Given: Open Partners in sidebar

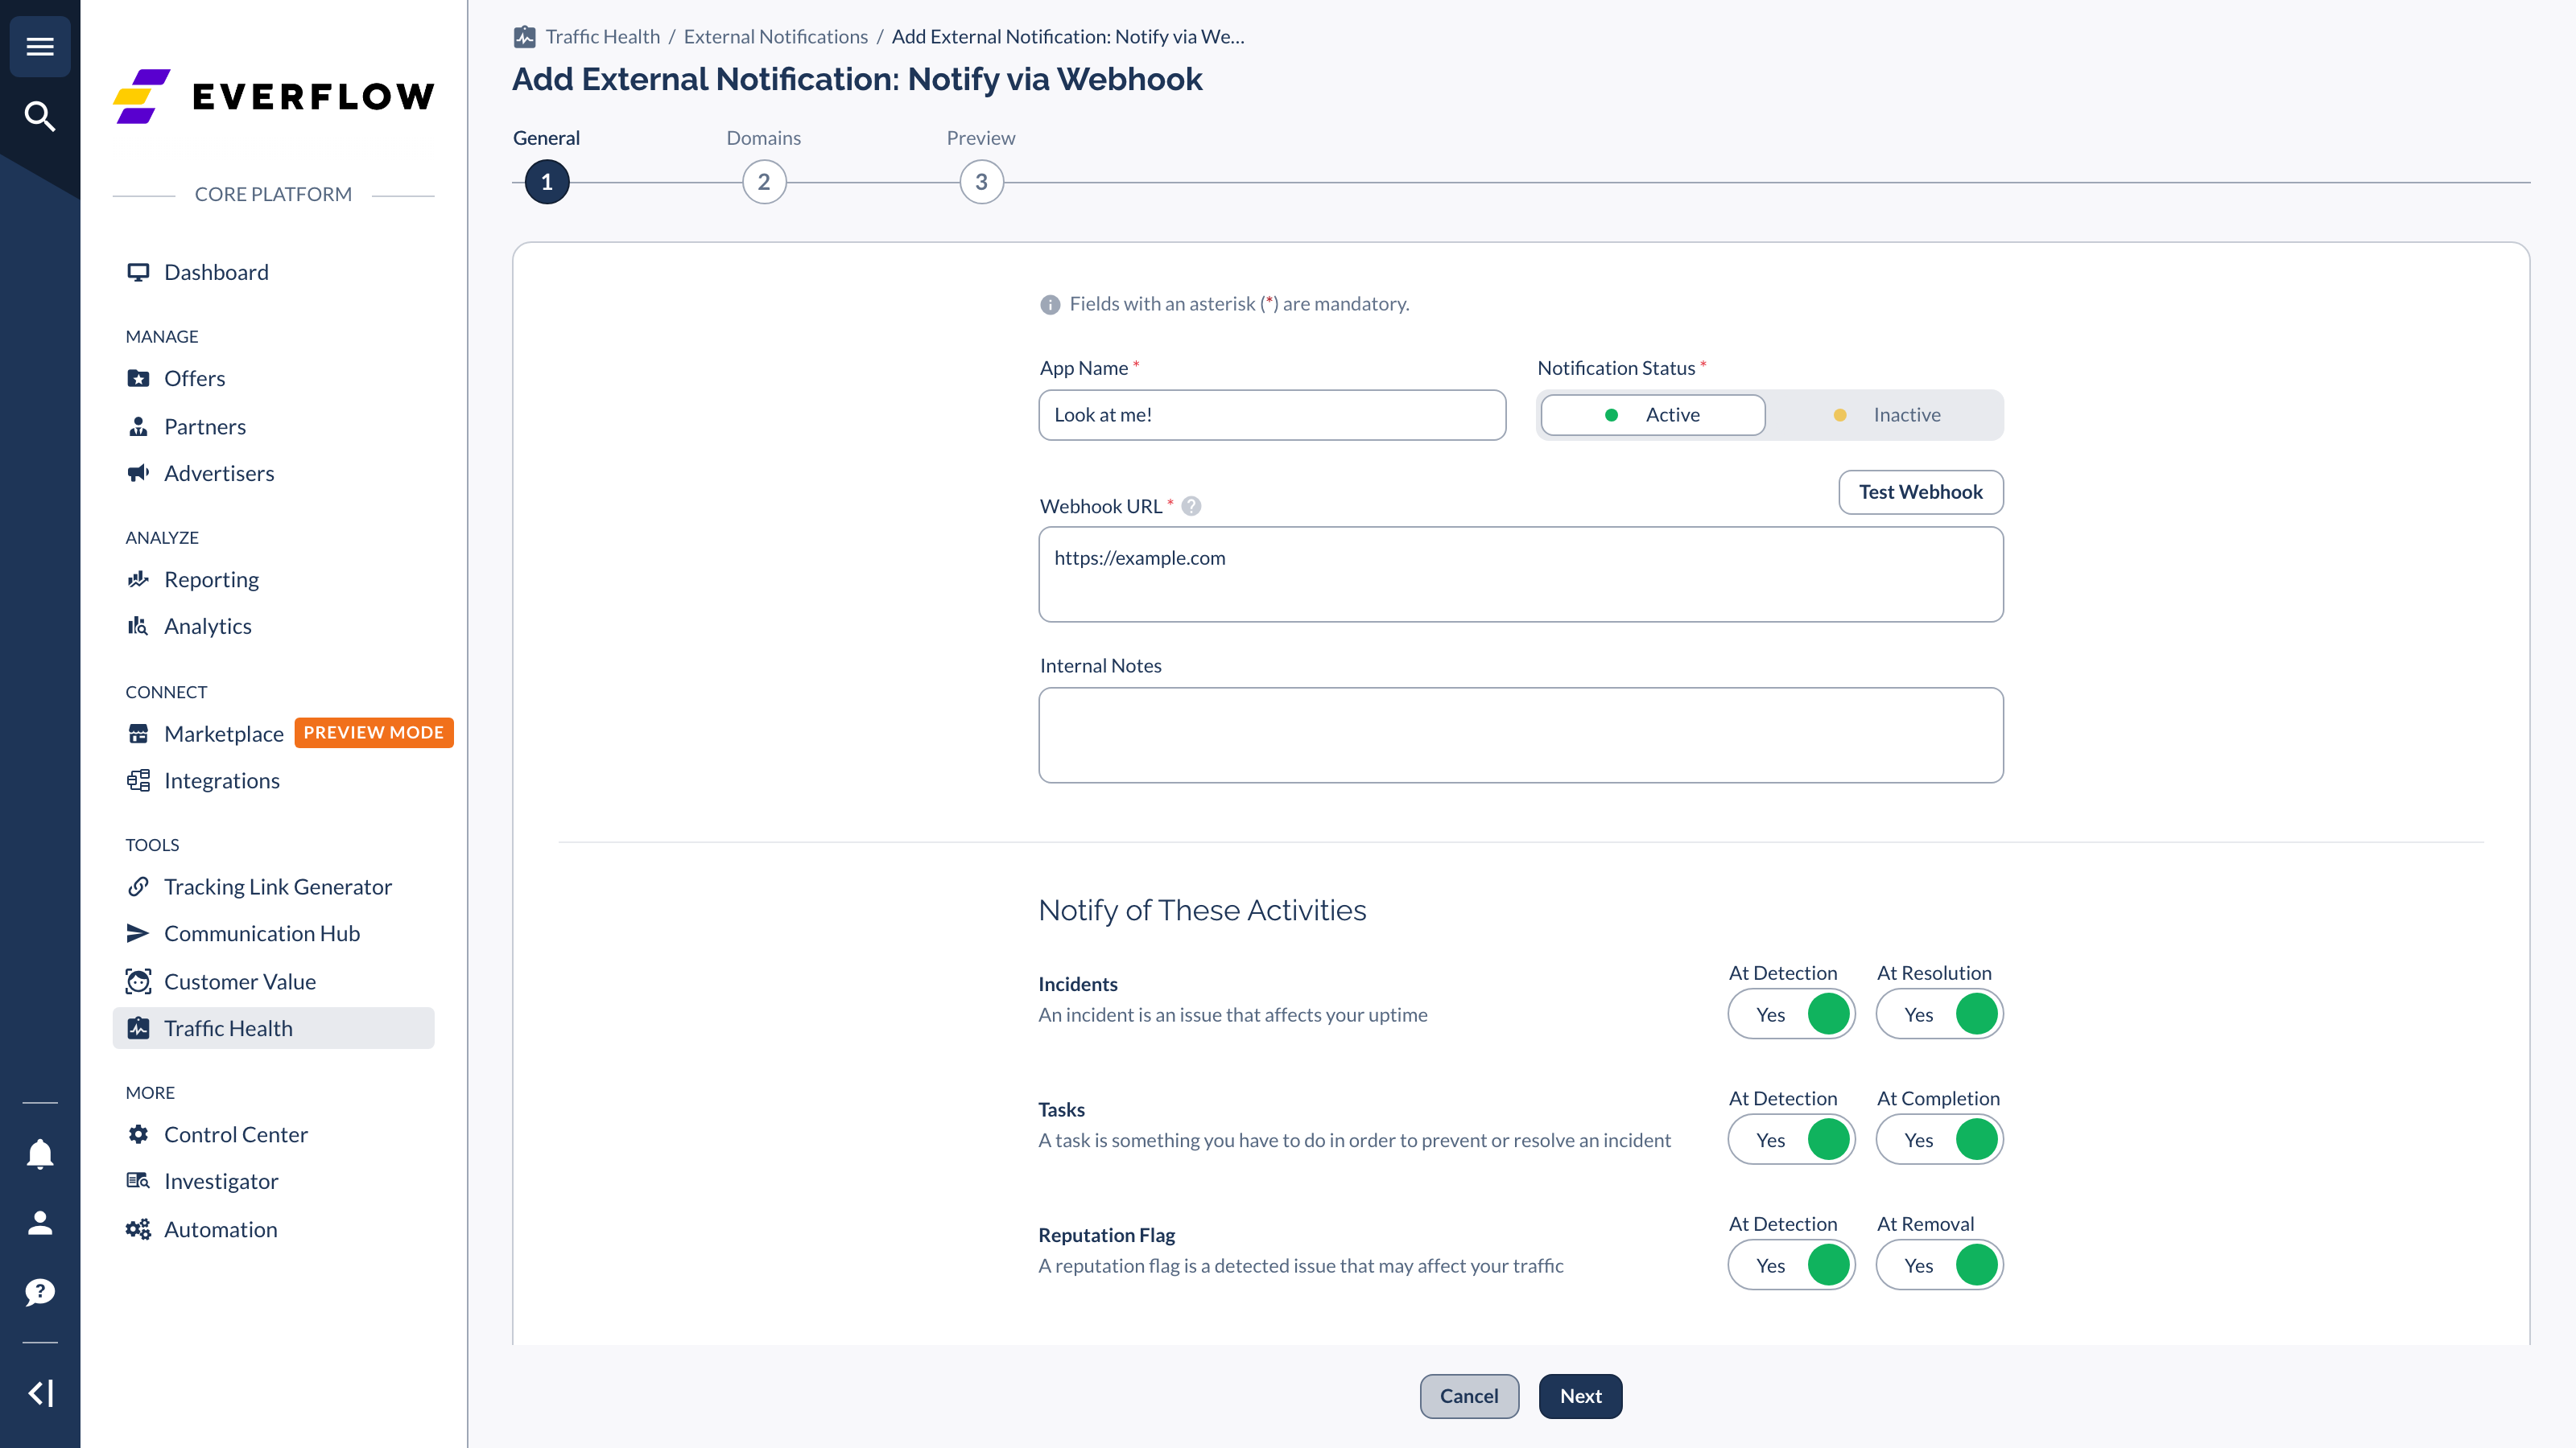Looking at the screenshot, I should [x=204, y=426].
